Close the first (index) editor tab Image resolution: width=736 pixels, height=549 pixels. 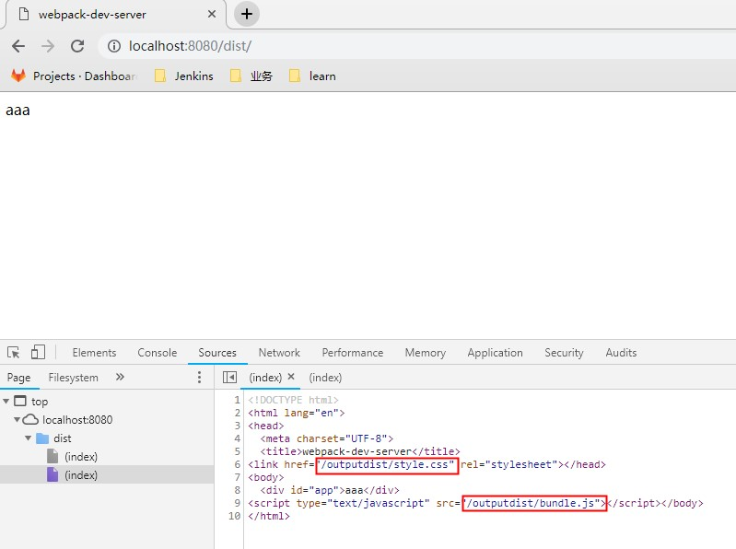pyautogui.click(x=291, y=377)
